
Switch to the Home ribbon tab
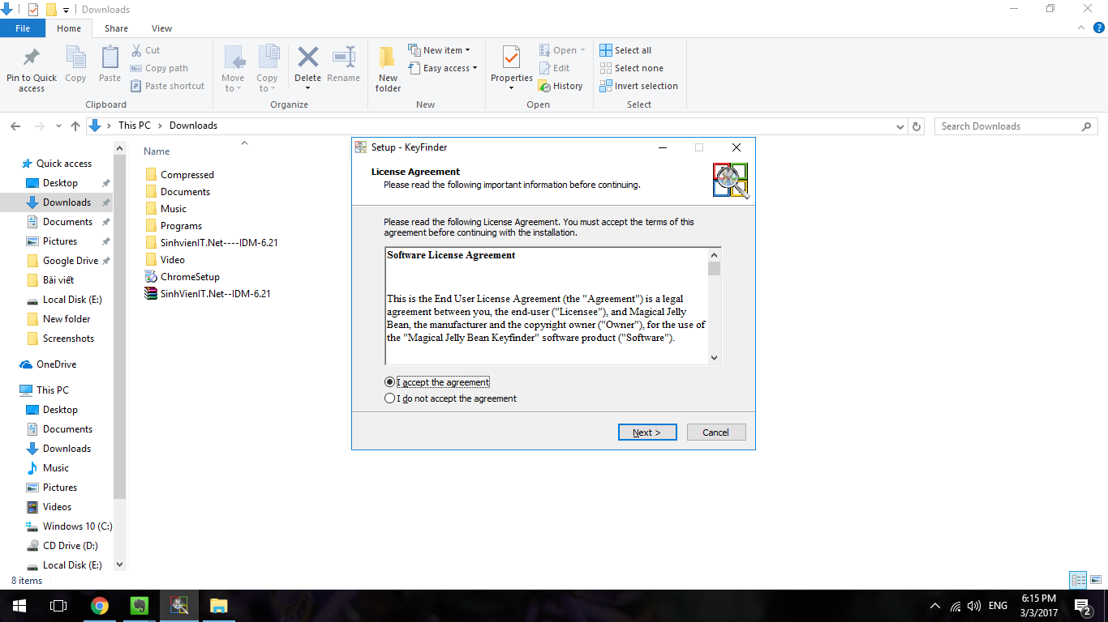(x=69, y=28)
